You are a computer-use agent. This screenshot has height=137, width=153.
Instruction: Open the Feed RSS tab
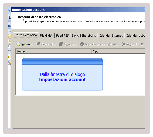point(62,36)
